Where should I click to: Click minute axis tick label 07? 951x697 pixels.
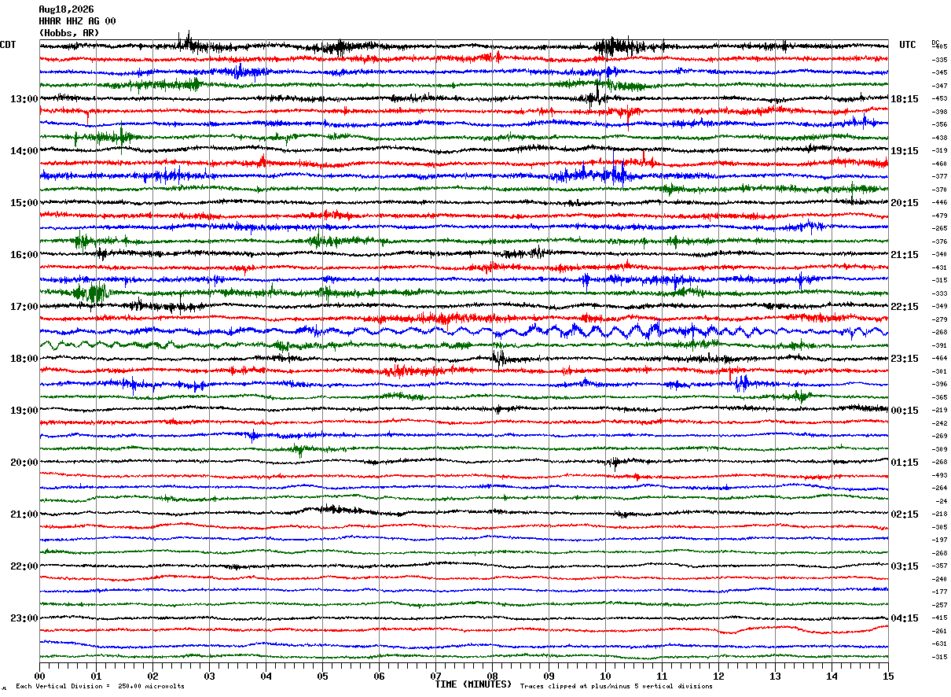click(x=435, y=677)
